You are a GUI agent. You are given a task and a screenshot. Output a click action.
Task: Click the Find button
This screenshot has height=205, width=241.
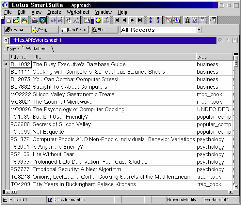pos(104,30)
